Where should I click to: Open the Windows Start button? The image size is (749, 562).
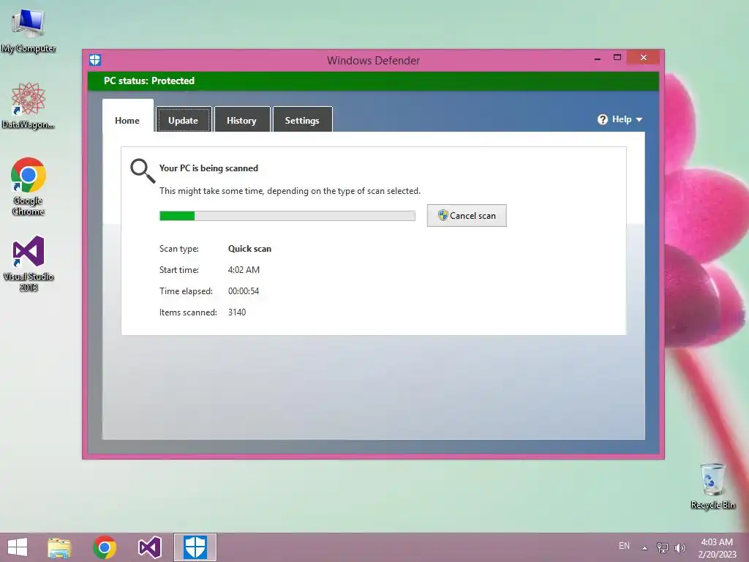(x=18, y=547)
